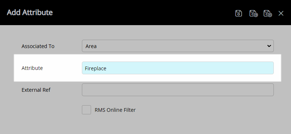291x134 pixels.
Task: Click the Add Attribute title text
Action: click(x=30, y=12)
